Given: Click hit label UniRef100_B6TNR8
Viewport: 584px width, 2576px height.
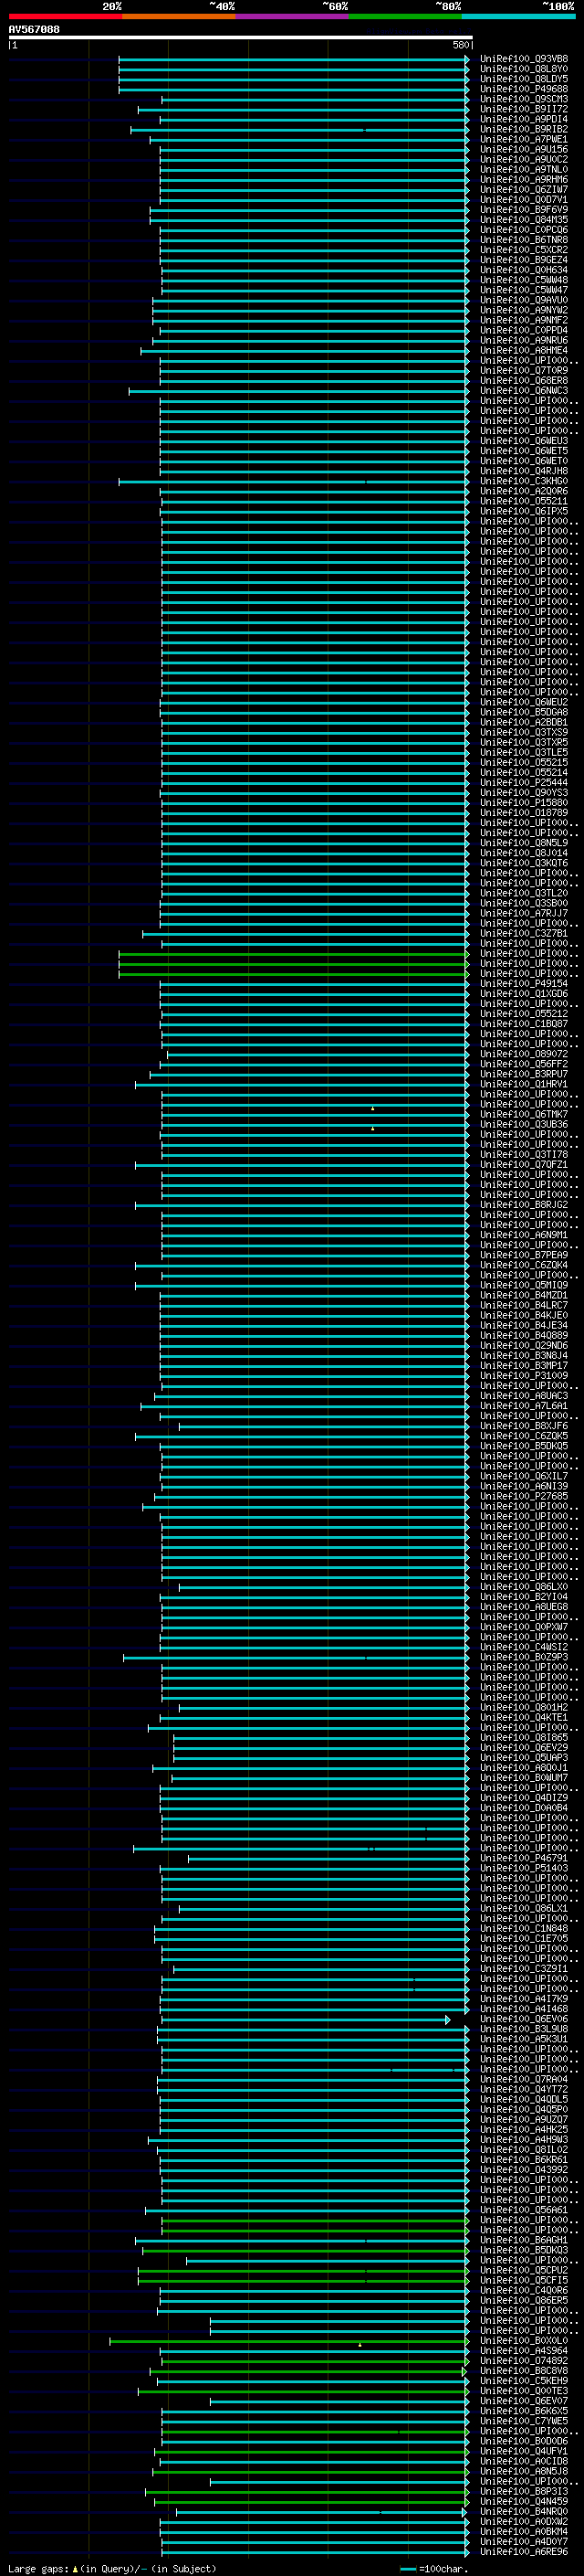Looking at the screenshot, I should (524, 240).
